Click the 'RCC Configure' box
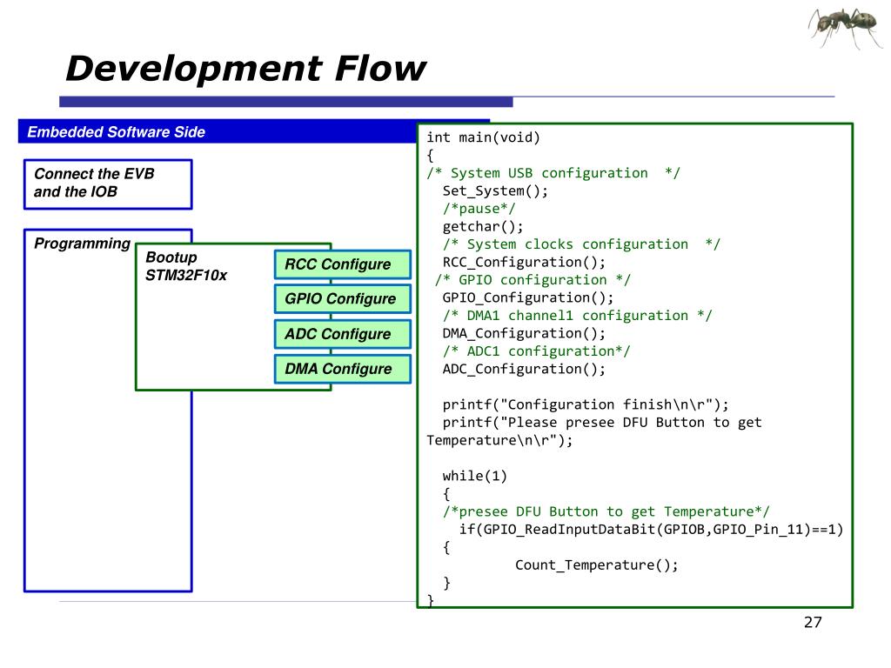 [x=343, y=264]
